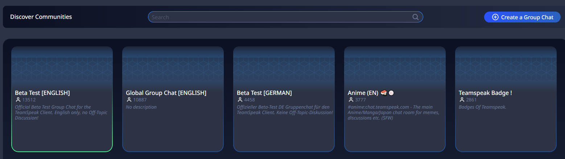
Task: Click the member count 13512
Action: pyautogui.click(x=29, y=100)
